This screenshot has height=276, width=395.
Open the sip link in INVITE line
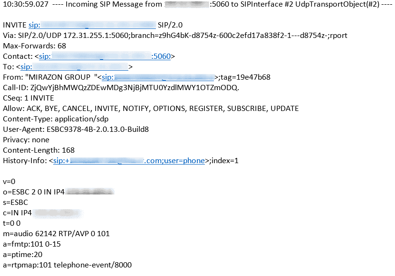pyautogui.click(x=92, y=25)
